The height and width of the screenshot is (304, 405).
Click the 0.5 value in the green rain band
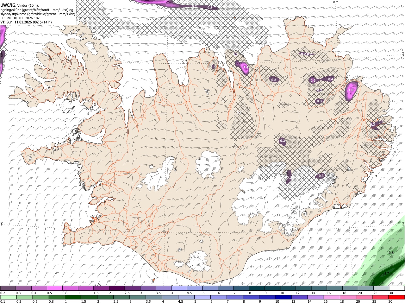tap(391, 253)
